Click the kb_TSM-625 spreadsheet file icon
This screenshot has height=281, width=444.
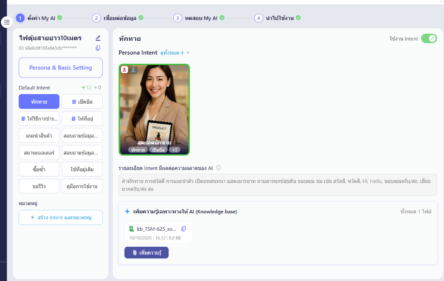point(131,229)
